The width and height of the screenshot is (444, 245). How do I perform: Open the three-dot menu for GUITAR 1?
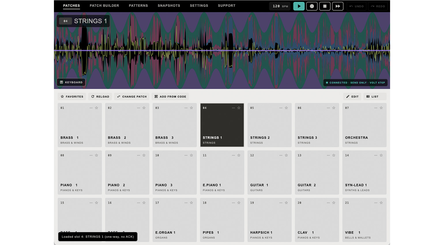(281, 155)
